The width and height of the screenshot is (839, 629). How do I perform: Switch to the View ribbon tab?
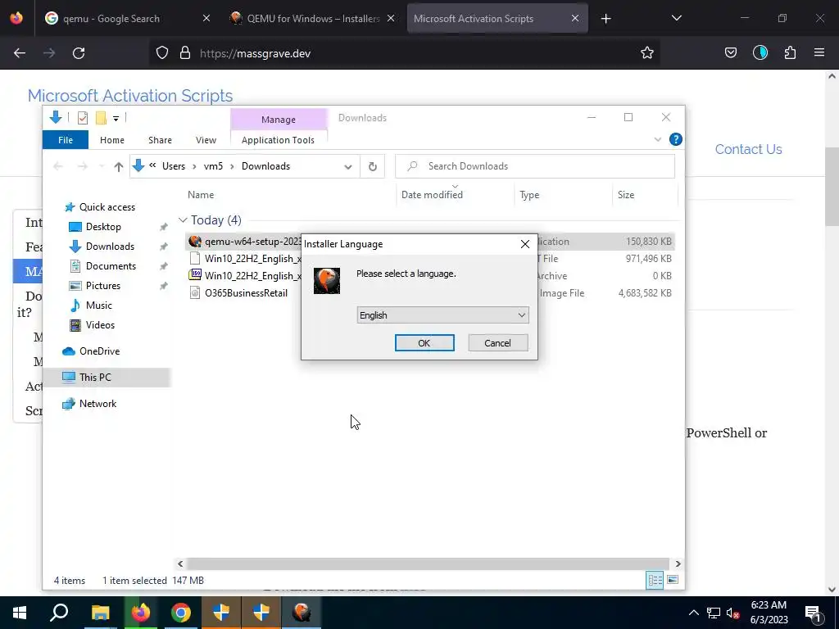click(x=206, y=140)
